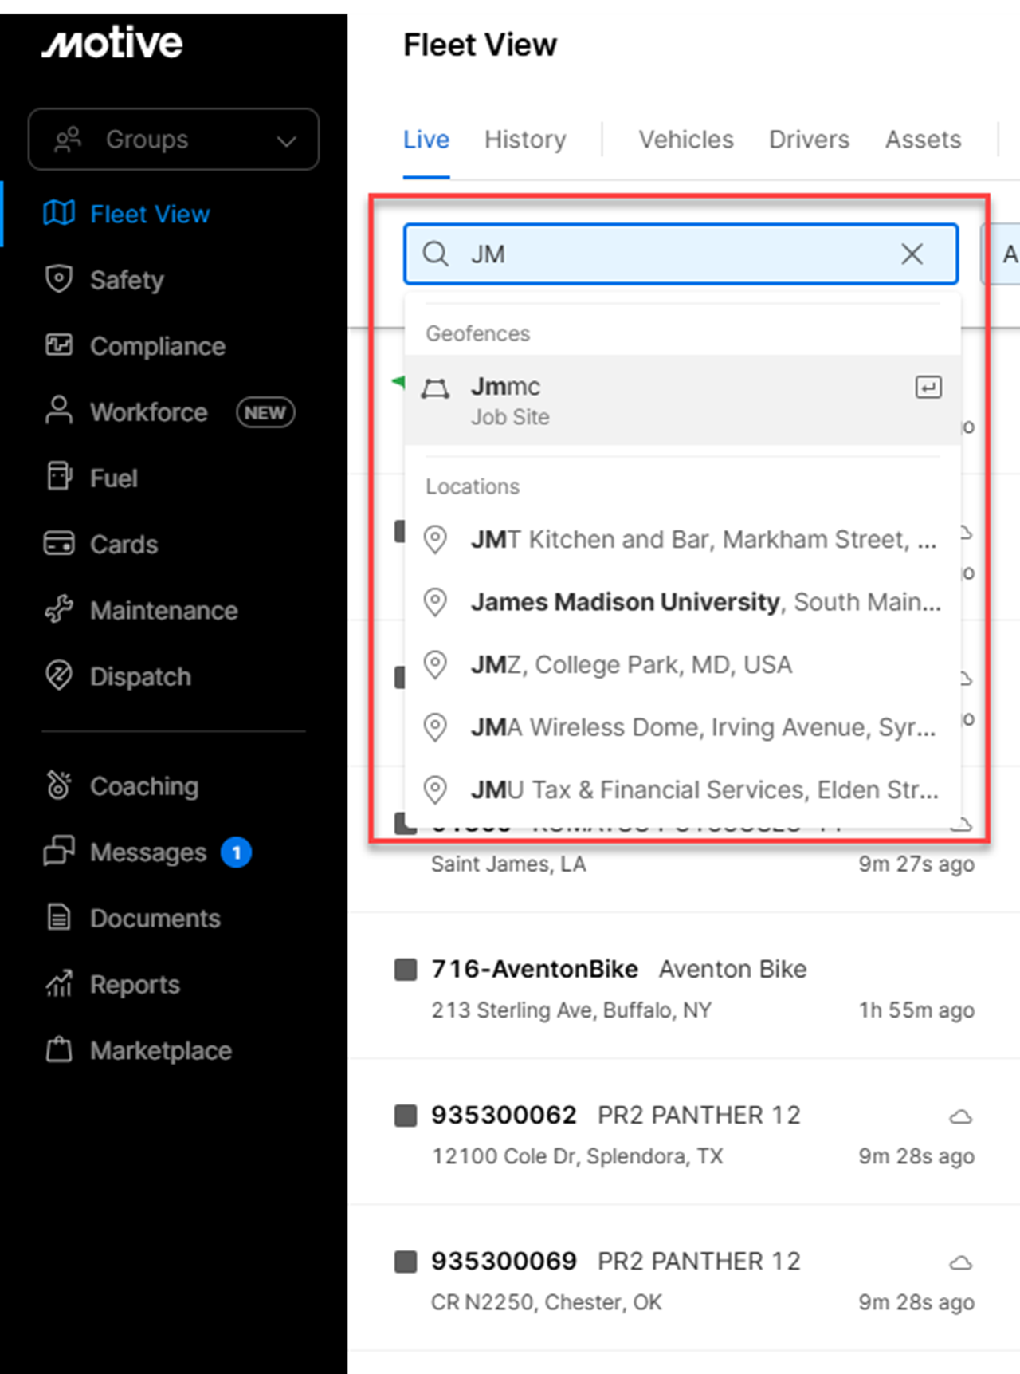1020x1374 pixels.
Task: Click the geofence polygon icon for Jmmc
Action: [x=435, y=388]
